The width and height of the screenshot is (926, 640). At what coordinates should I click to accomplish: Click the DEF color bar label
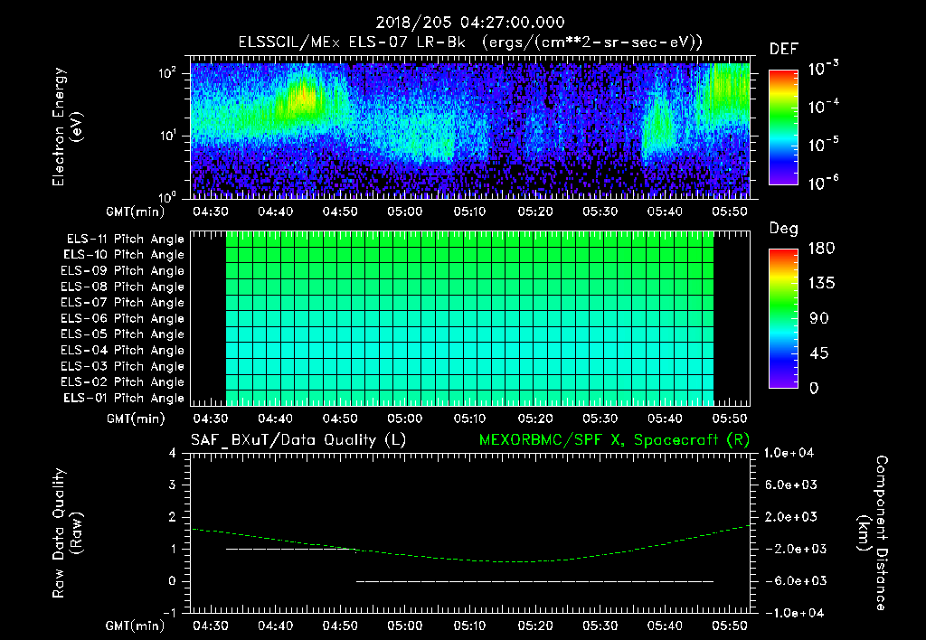coord(784,49)
